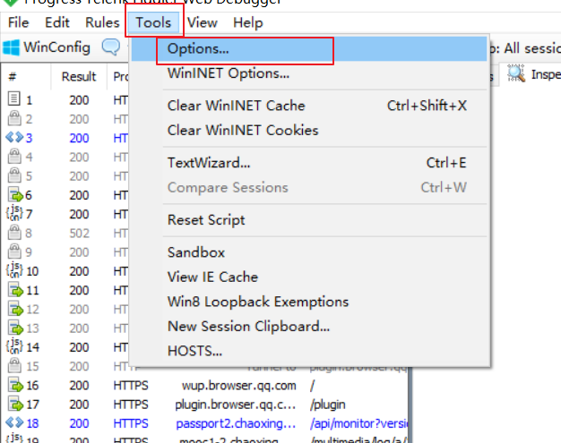Click the lock icon of session 8
Screen dimensions: 561x443
14,232
